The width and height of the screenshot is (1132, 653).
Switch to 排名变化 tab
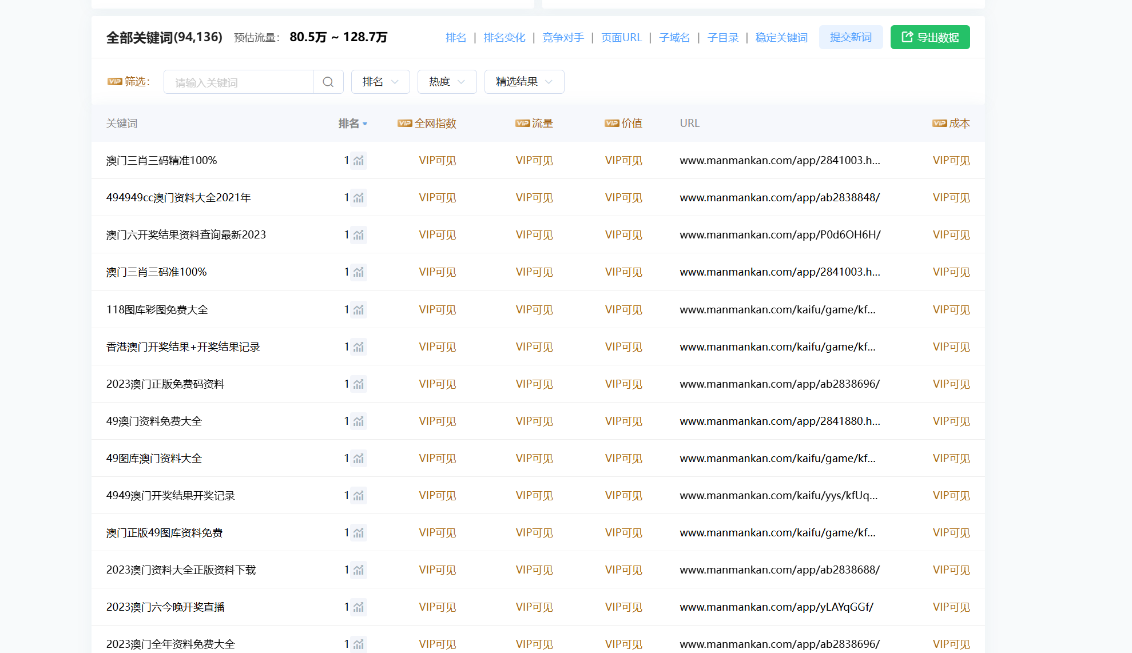[505, 38]
